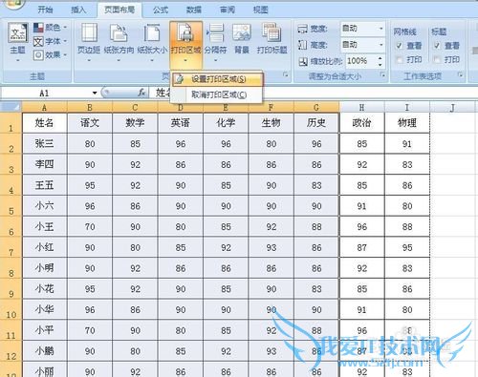
Task: Click cell with name 小六
Action: coord(45,206)
